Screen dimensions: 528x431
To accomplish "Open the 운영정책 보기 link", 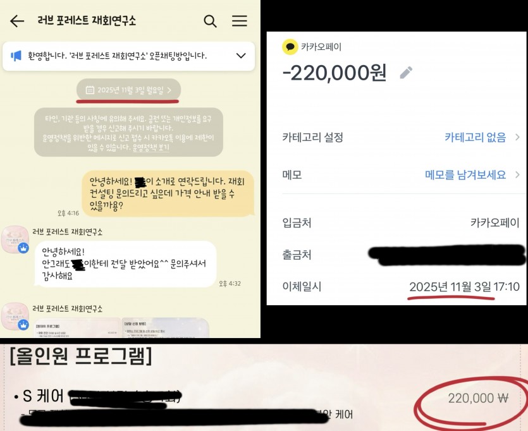I will pos(151,147).
